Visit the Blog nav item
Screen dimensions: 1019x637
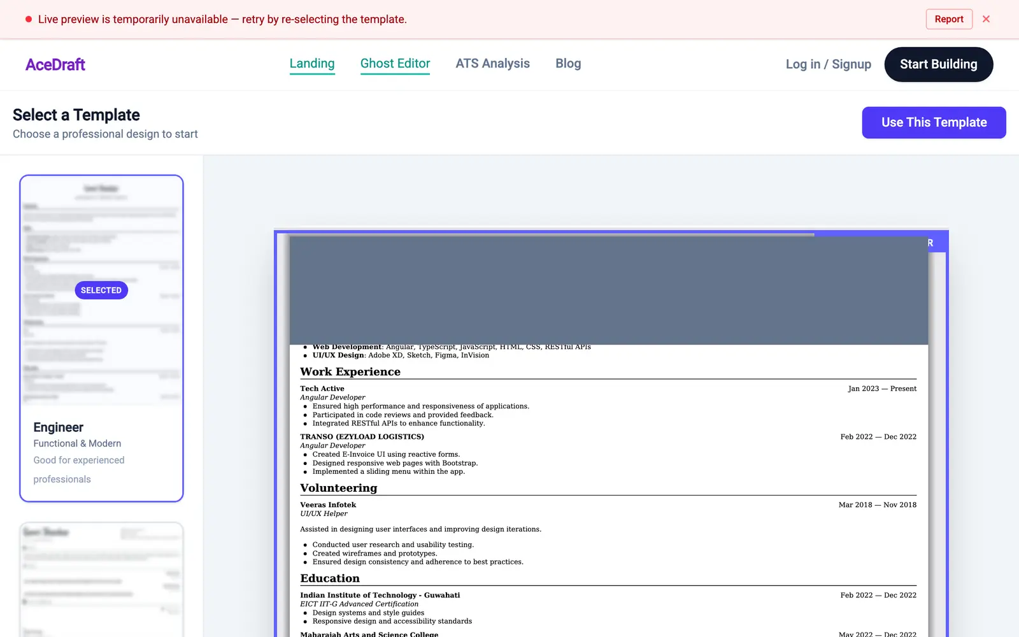click(568, 64)
